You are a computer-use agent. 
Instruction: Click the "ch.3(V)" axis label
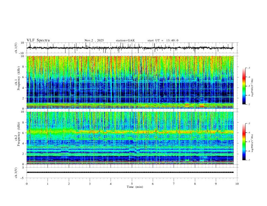click(16, 173)
